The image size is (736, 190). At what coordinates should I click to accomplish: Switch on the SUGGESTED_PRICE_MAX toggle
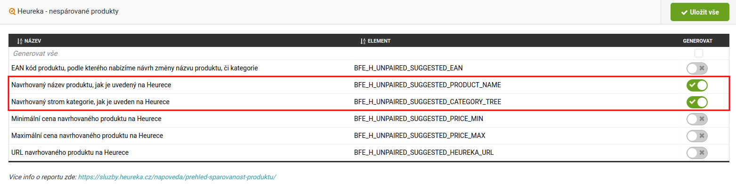click(697, 136)
